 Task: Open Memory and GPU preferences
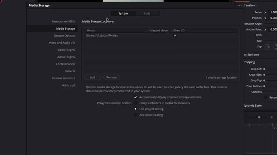[63, 22]
